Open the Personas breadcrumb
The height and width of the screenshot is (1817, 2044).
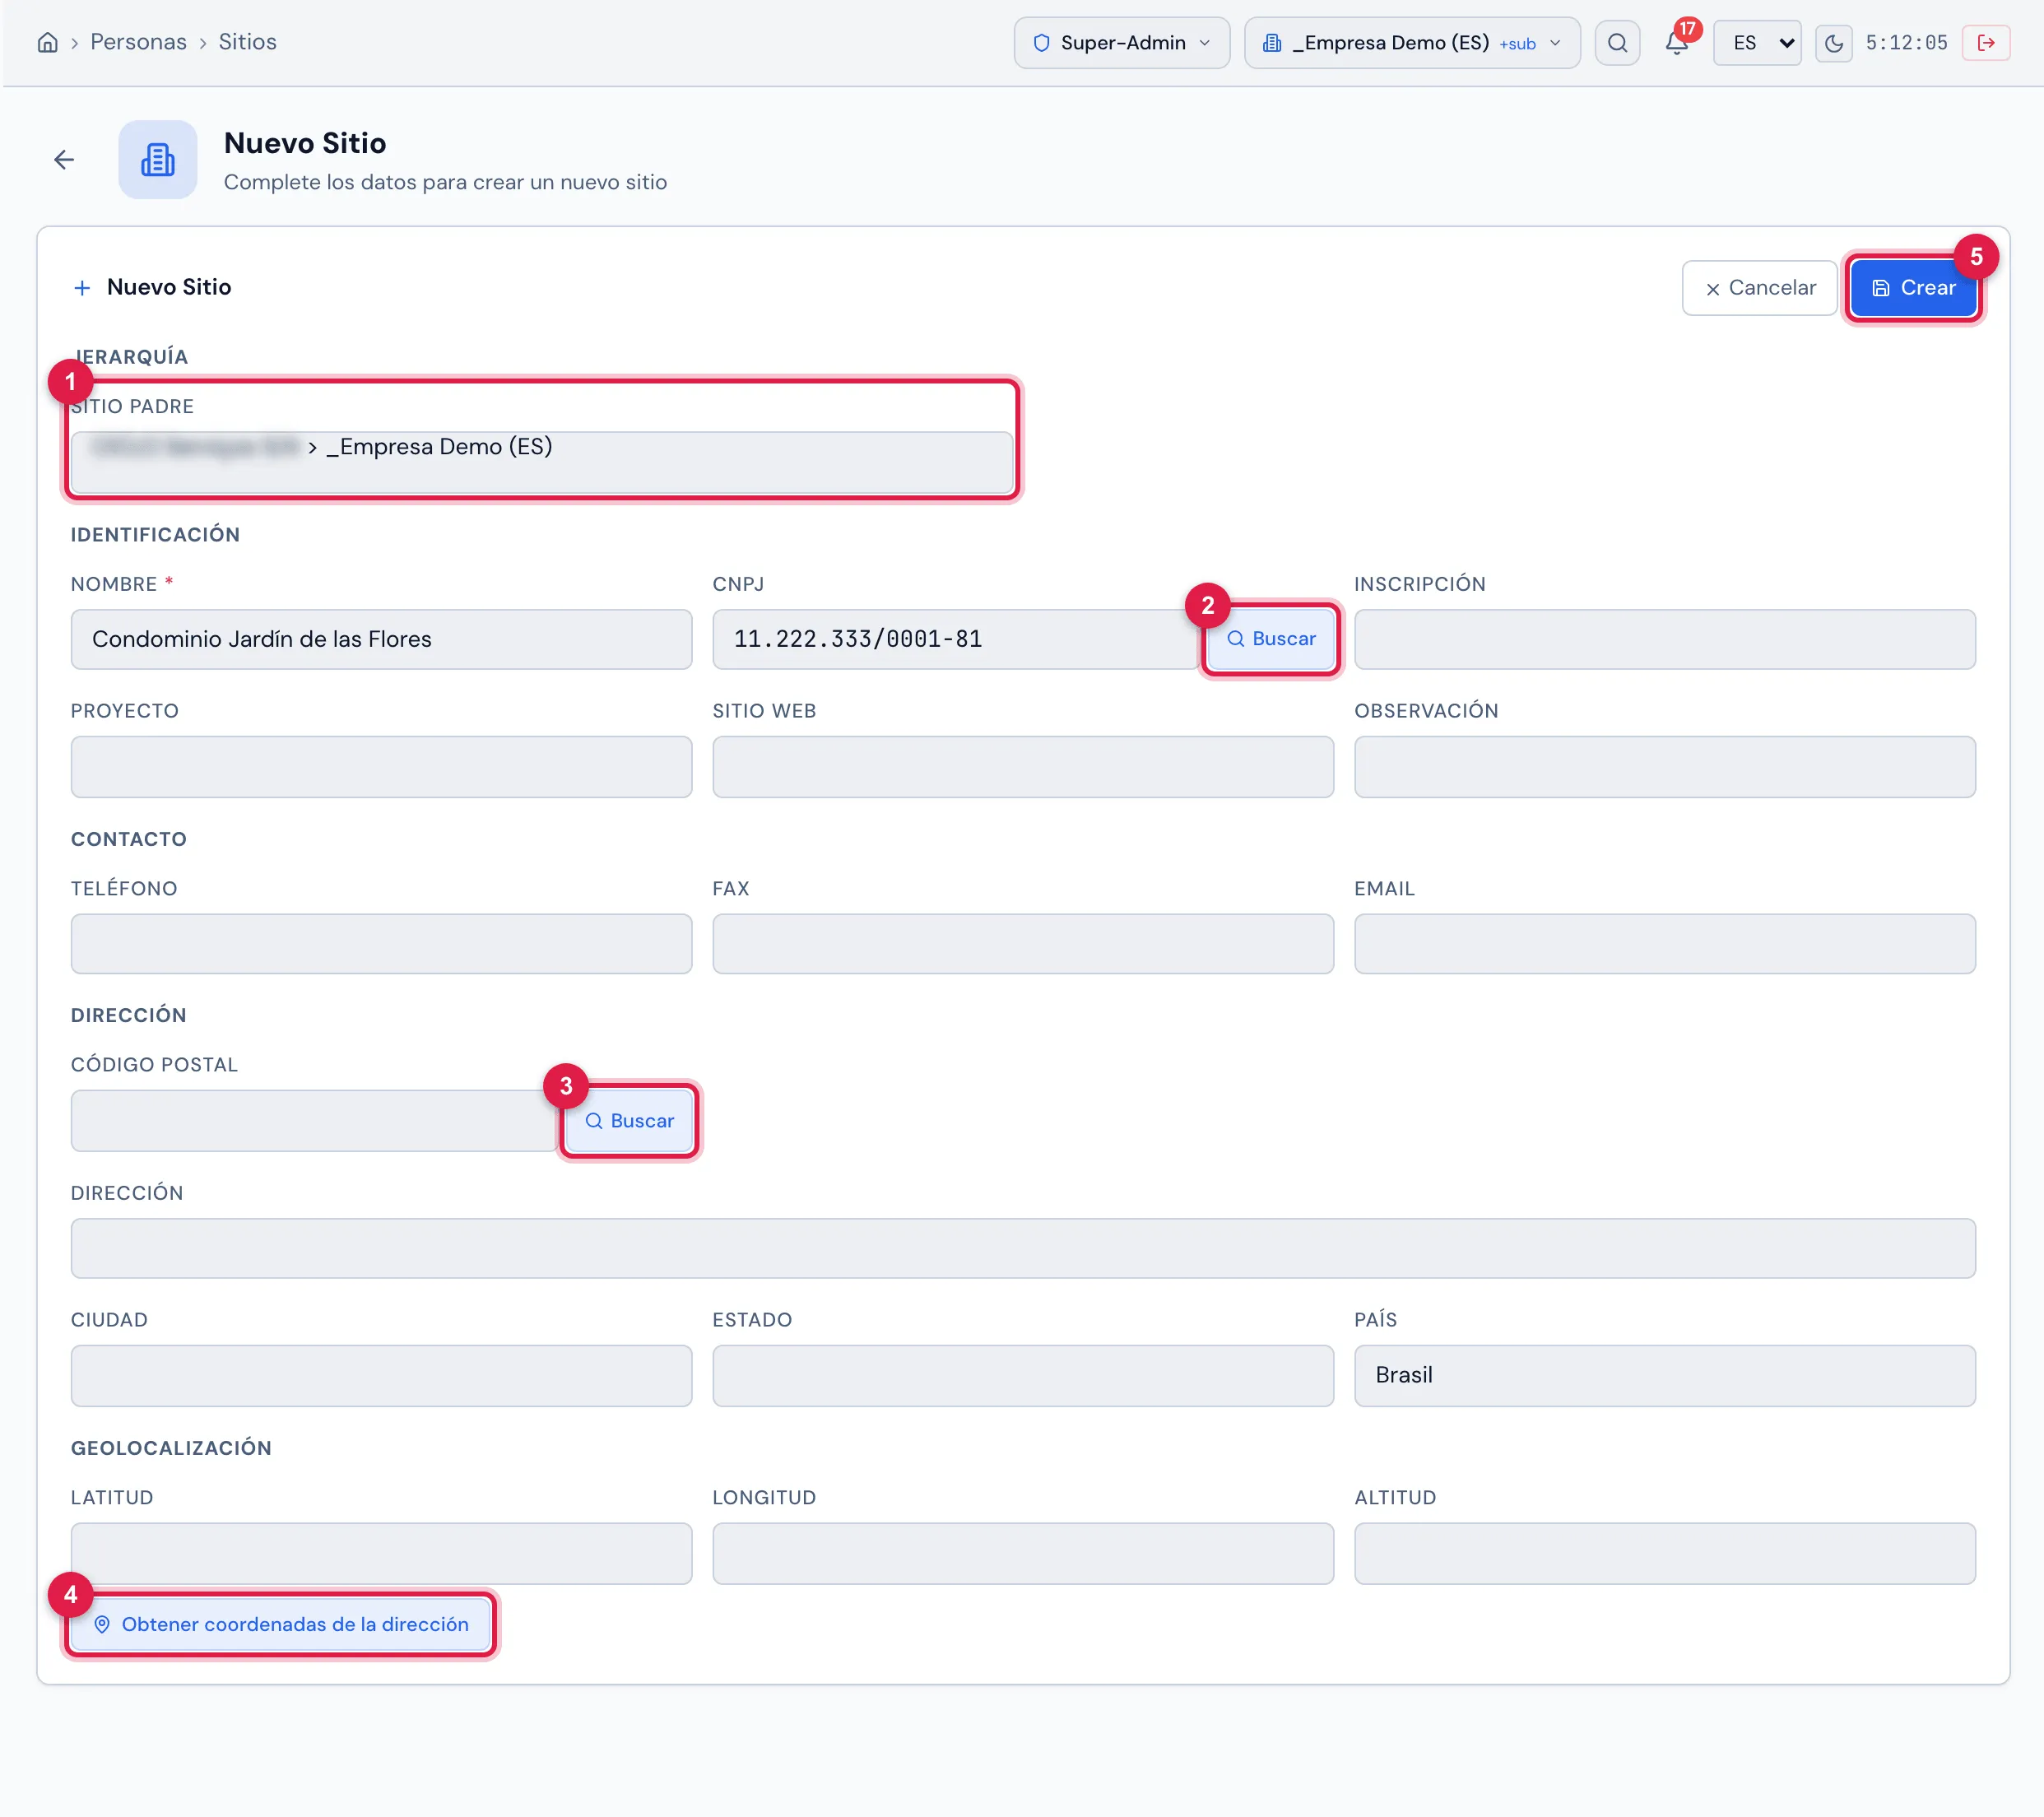pos(138,42)
